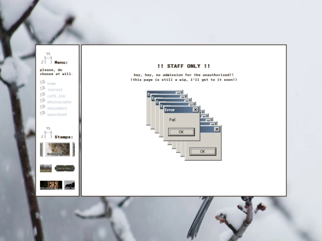
Task: Click the dark green oval stamp
Action: [x=64, y=168]
